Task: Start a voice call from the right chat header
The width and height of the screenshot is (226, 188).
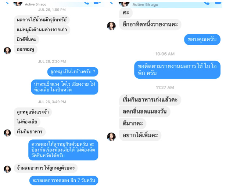Action: point(207,3)
